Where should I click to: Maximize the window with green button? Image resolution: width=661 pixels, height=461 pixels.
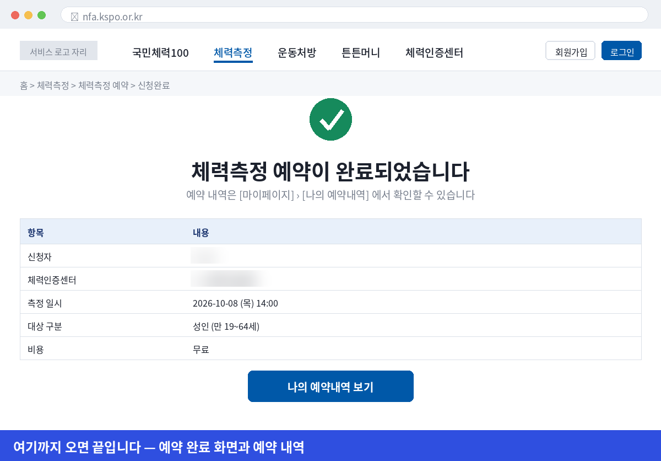(41, 15)
